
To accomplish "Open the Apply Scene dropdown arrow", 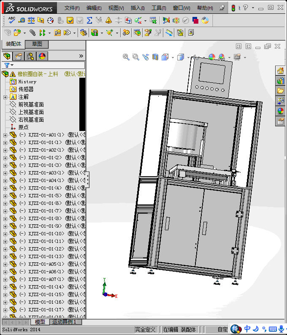I will click(229, 57).
